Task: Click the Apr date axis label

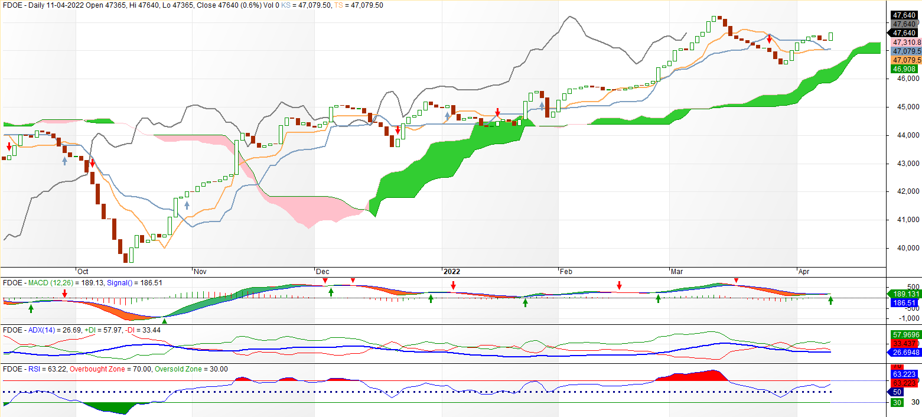Action: coord(804,272)
